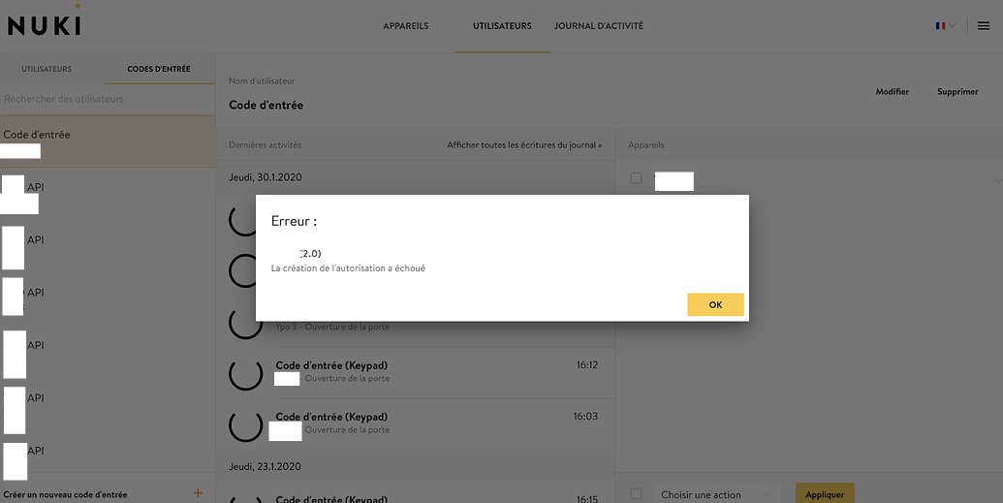Expand the device row chevron
Image resolution: width=1003 pixels, height=503 pixels.
pos(998,181)
